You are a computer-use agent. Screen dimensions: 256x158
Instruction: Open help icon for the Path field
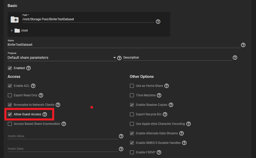tap(158, 22)
